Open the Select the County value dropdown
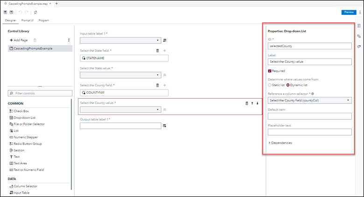Viewport: 364px width, 197px height. [120, 109]
